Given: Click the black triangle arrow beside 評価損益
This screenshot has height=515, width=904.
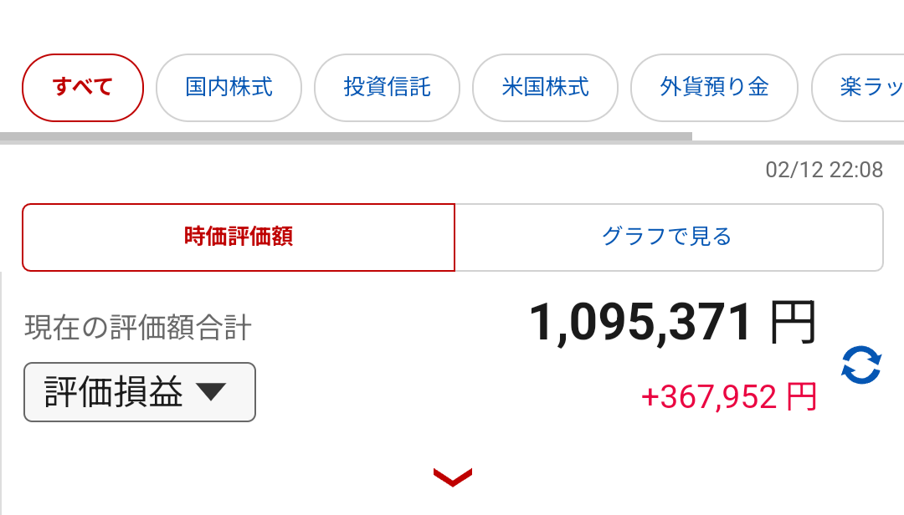Looking at the screenshot, I should point(211,392).
